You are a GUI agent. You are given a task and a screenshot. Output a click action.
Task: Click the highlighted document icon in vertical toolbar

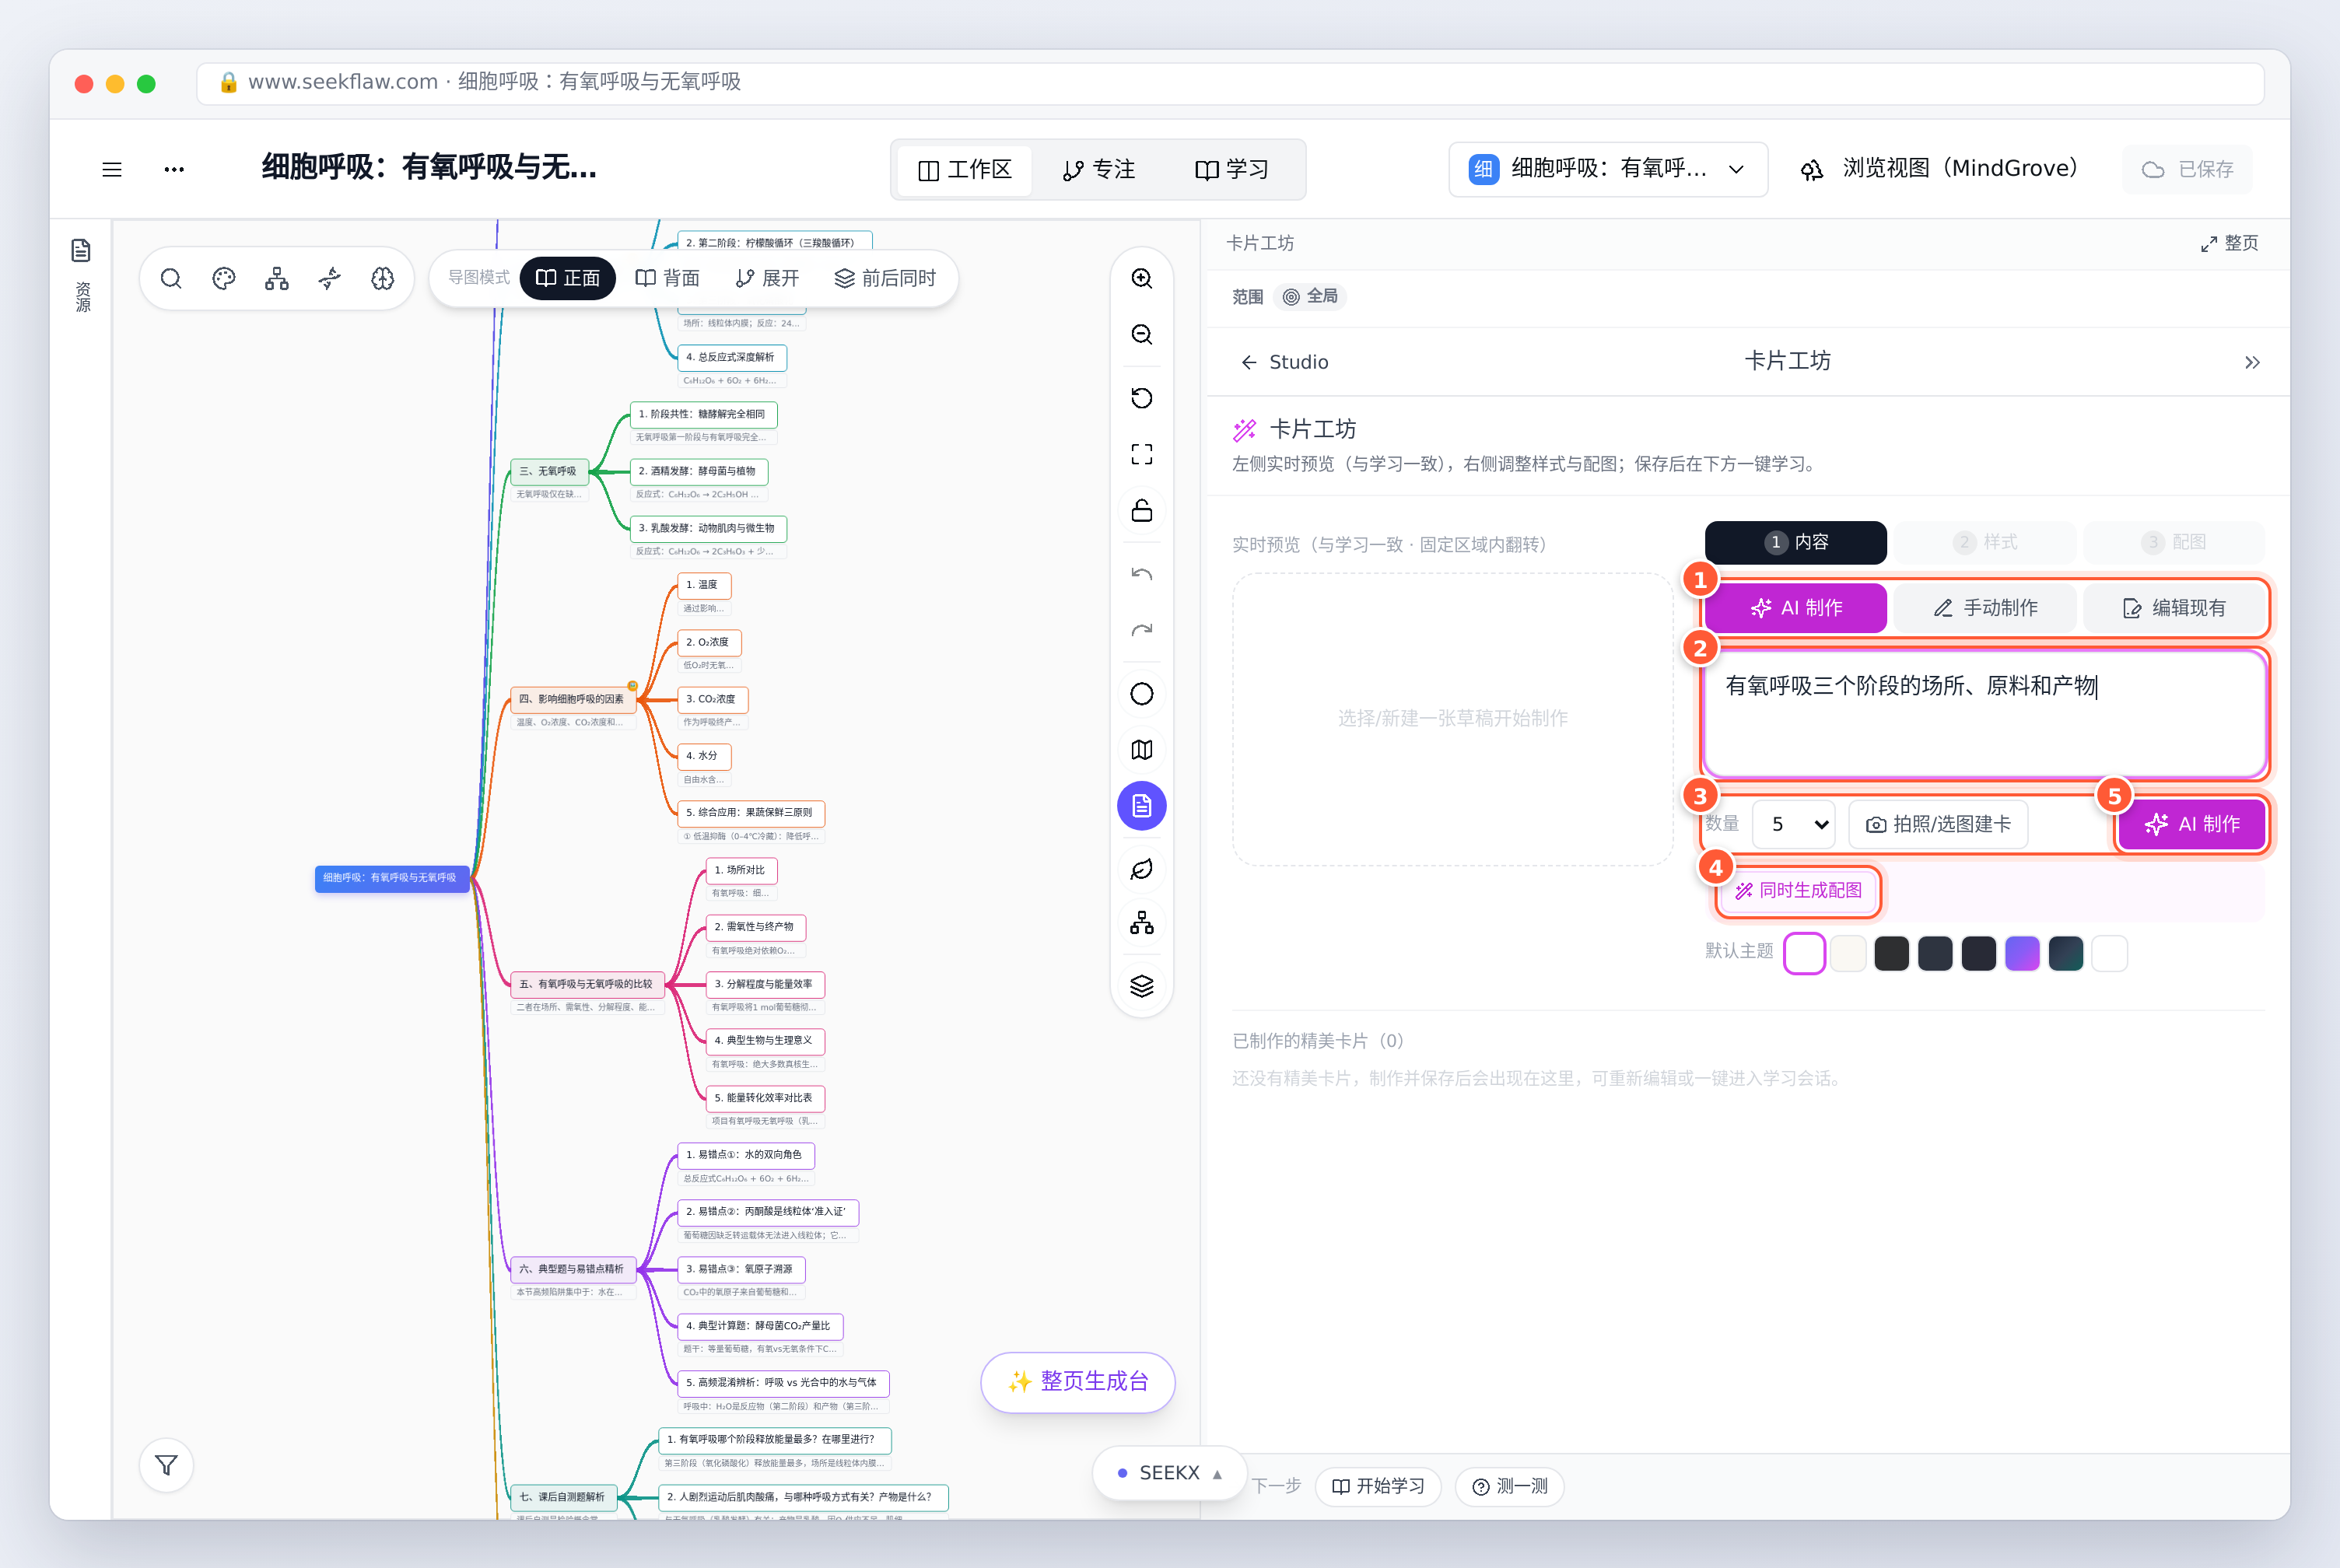(x=1142, y=806)
